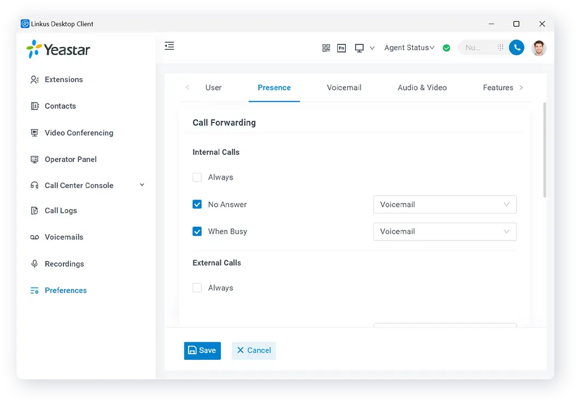The width and height of the screenshot is (579, 404).
Task: Switch to the Voicemail tab
Action: [344, 88]
